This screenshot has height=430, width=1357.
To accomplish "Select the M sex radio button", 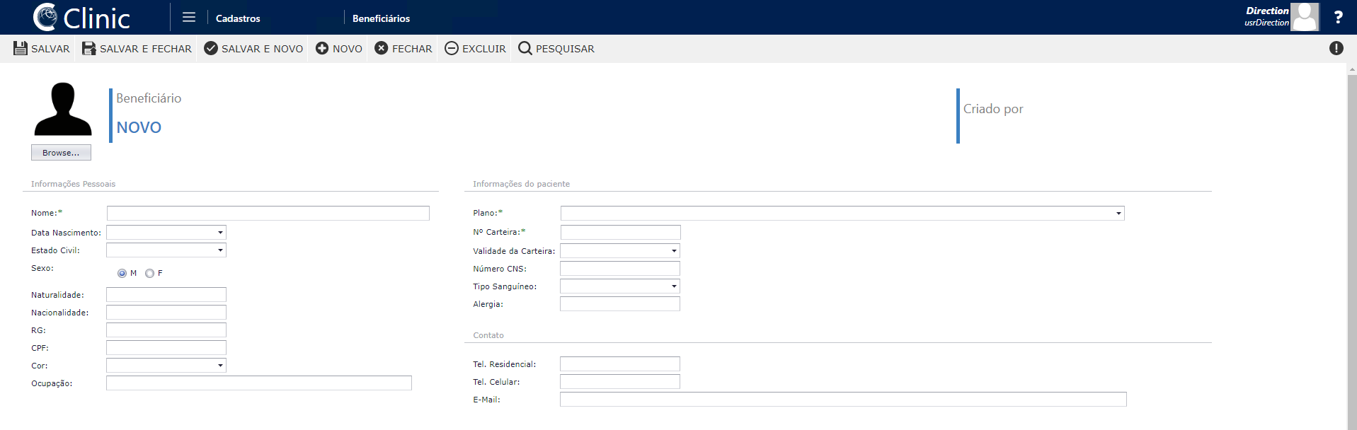I will [122, 273].
